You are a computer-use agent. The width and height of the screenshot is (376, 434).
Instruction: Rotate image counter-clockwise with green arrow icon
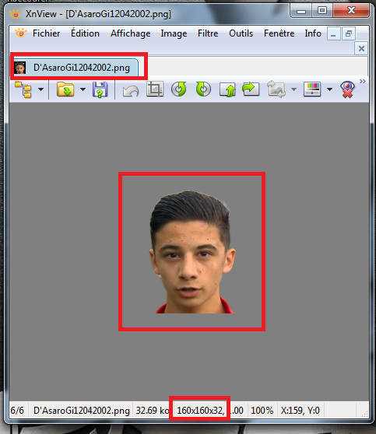pos(179,89)
